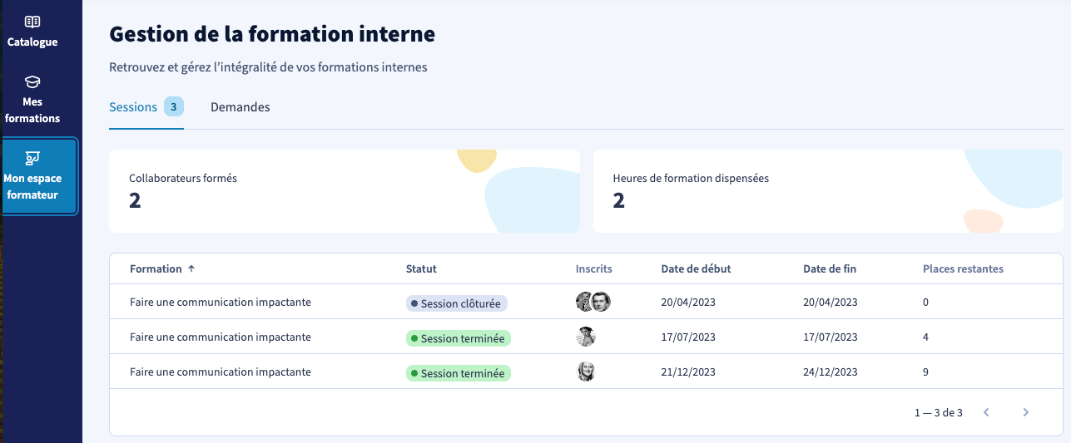Click the Date de fin column header
The image size is (1071, 443).
830,268
